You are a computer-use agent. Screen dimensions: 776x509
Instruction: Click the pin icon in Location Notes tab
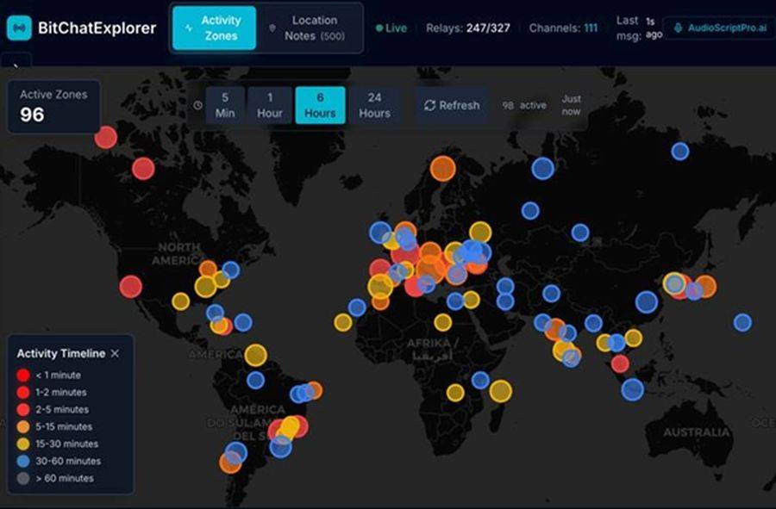(x=273, y=28)
